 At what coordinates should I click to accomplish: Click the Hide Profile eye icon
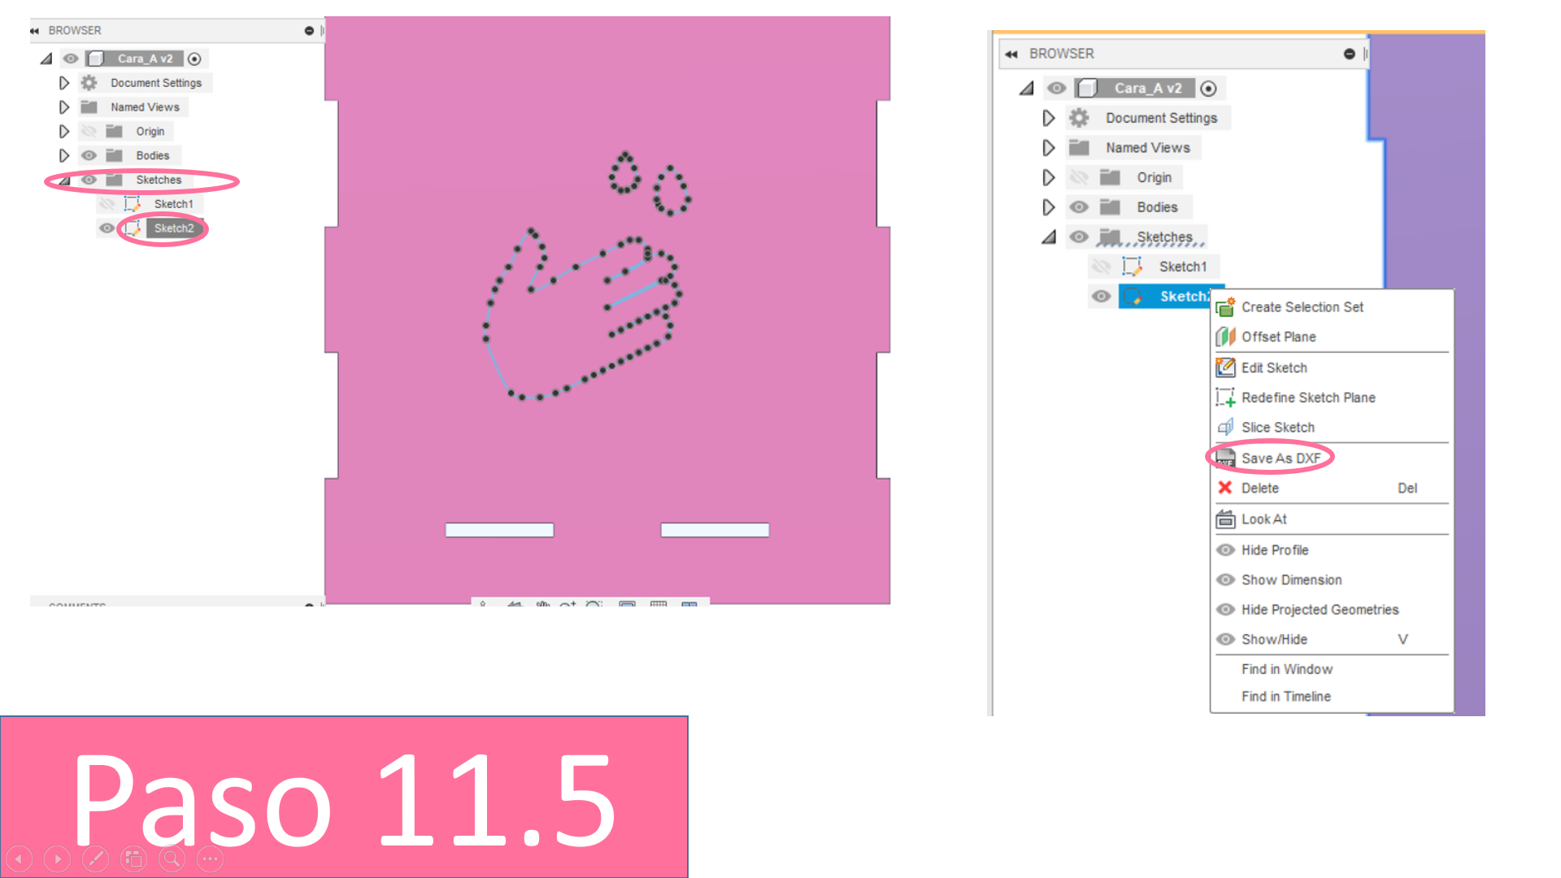[1225, 550]
